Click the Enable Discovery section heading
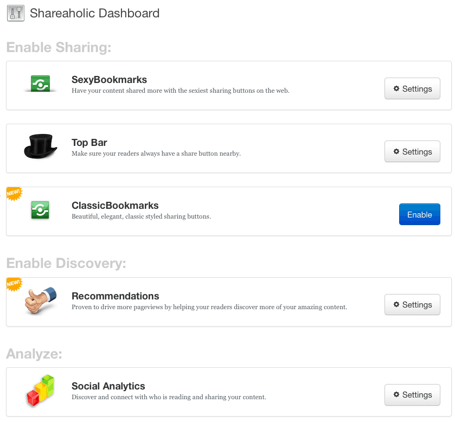Viewport: 455px width, 422px height. pos(66,263)
